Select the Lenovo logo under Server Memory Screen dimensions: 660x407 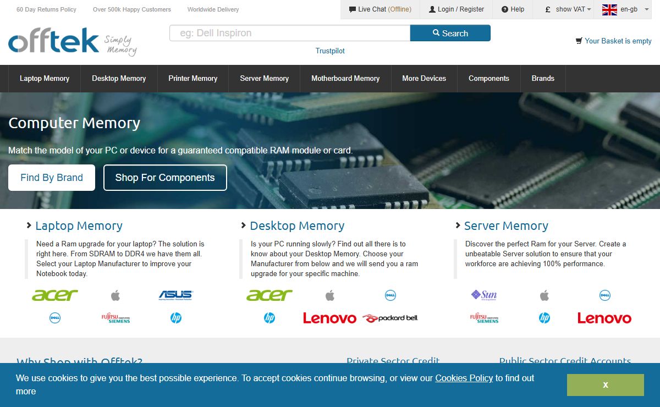(x=604, y=318)
